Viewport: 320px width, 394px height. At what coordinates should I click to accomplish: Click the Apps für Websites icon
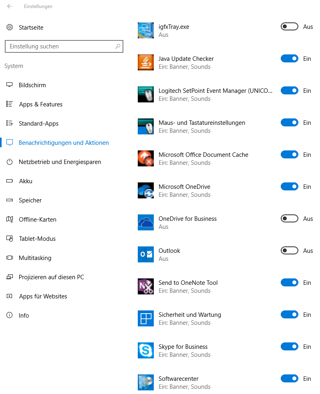(10, 296)
